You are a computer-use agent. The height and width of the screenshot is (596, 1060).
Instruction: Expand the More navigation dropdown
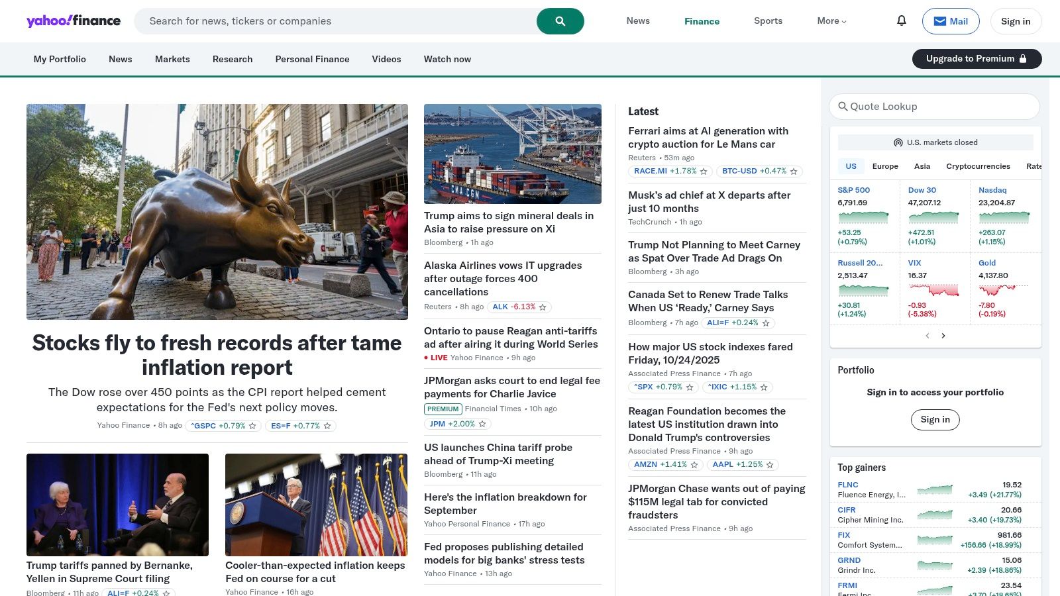click(x=831, y=21)
